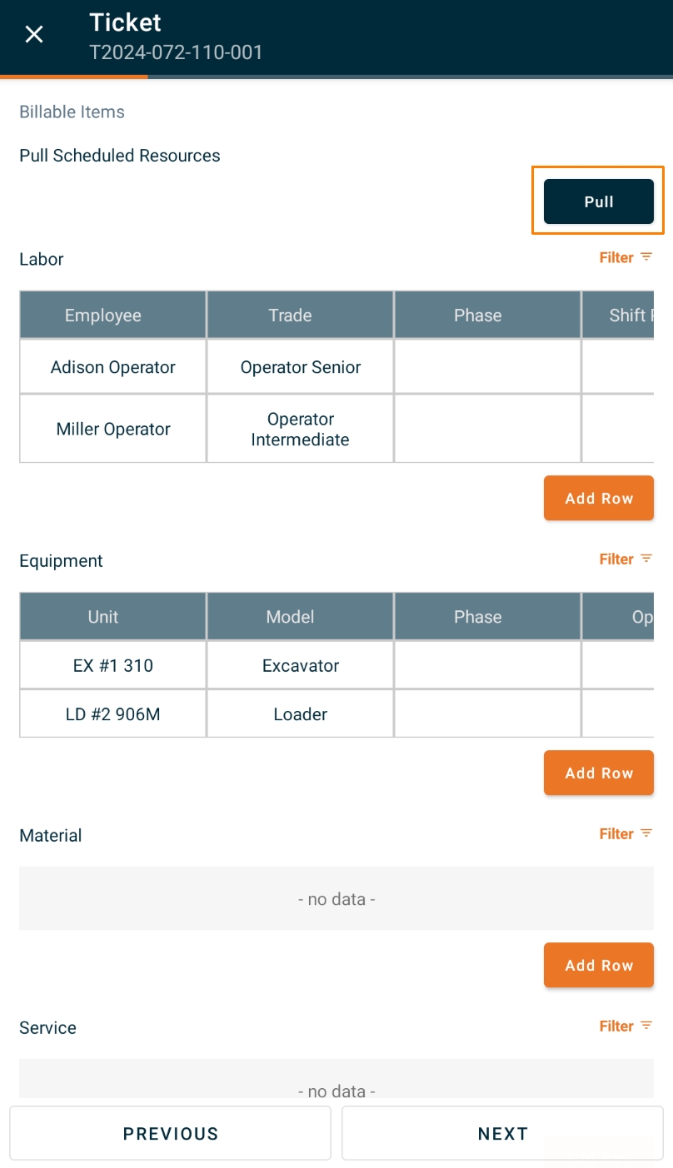Click the empty Phase cell for the Loader
The image size is (673, 1168).
click(x=488, y=713)
